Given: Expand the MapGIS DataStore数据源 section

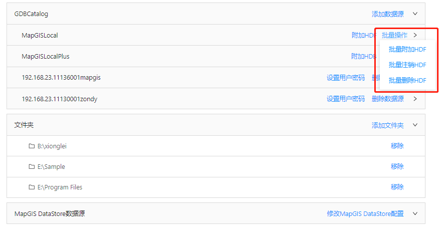Looking at the screenshot, I should (415, 213).
